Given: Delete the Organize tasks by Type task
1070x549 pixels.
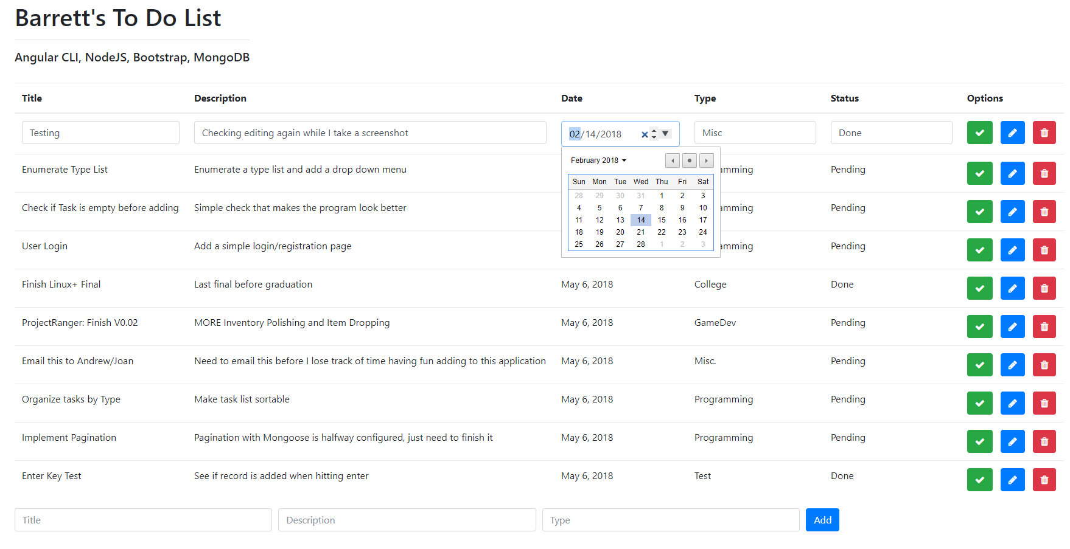Looking at the screenshot, I should pyautogui.click(x=1044, y=403).
